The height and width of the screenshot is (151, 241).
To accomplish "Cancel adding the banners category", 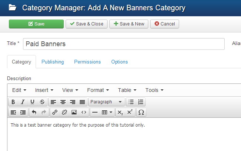I will [164, 24].
